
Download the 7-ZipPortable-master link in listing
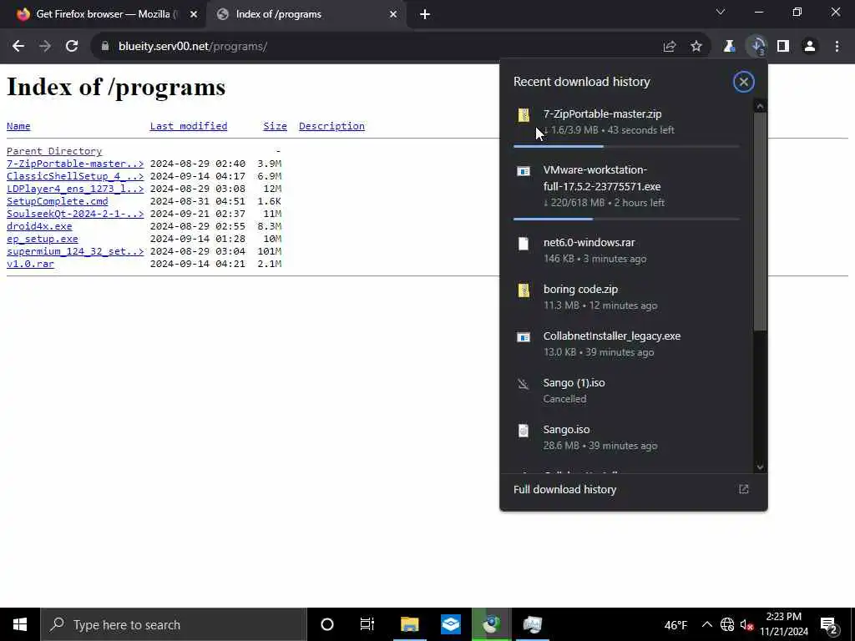tap(75, 164)
